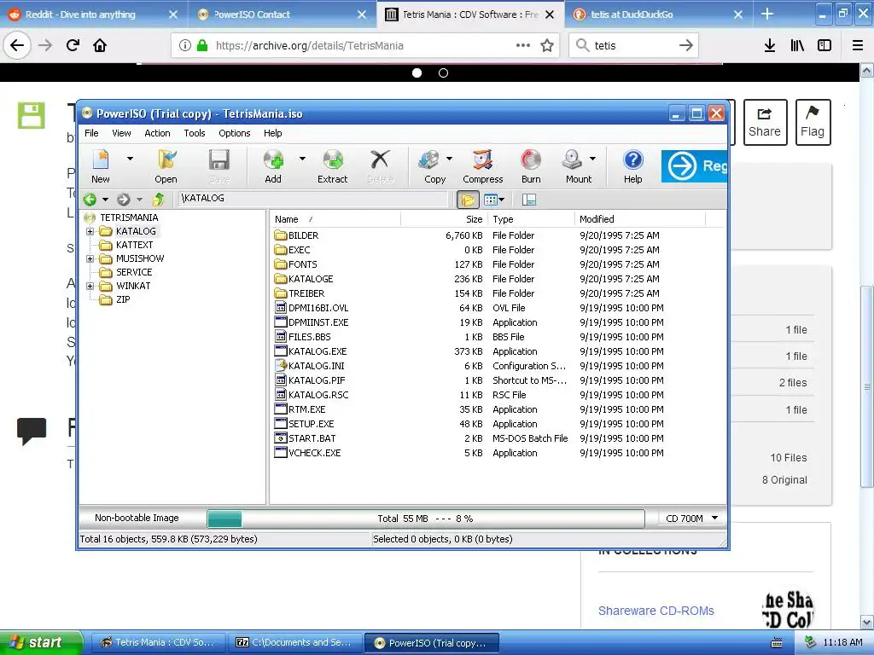
Task: Open the Options menu
Action: (234, 133)
